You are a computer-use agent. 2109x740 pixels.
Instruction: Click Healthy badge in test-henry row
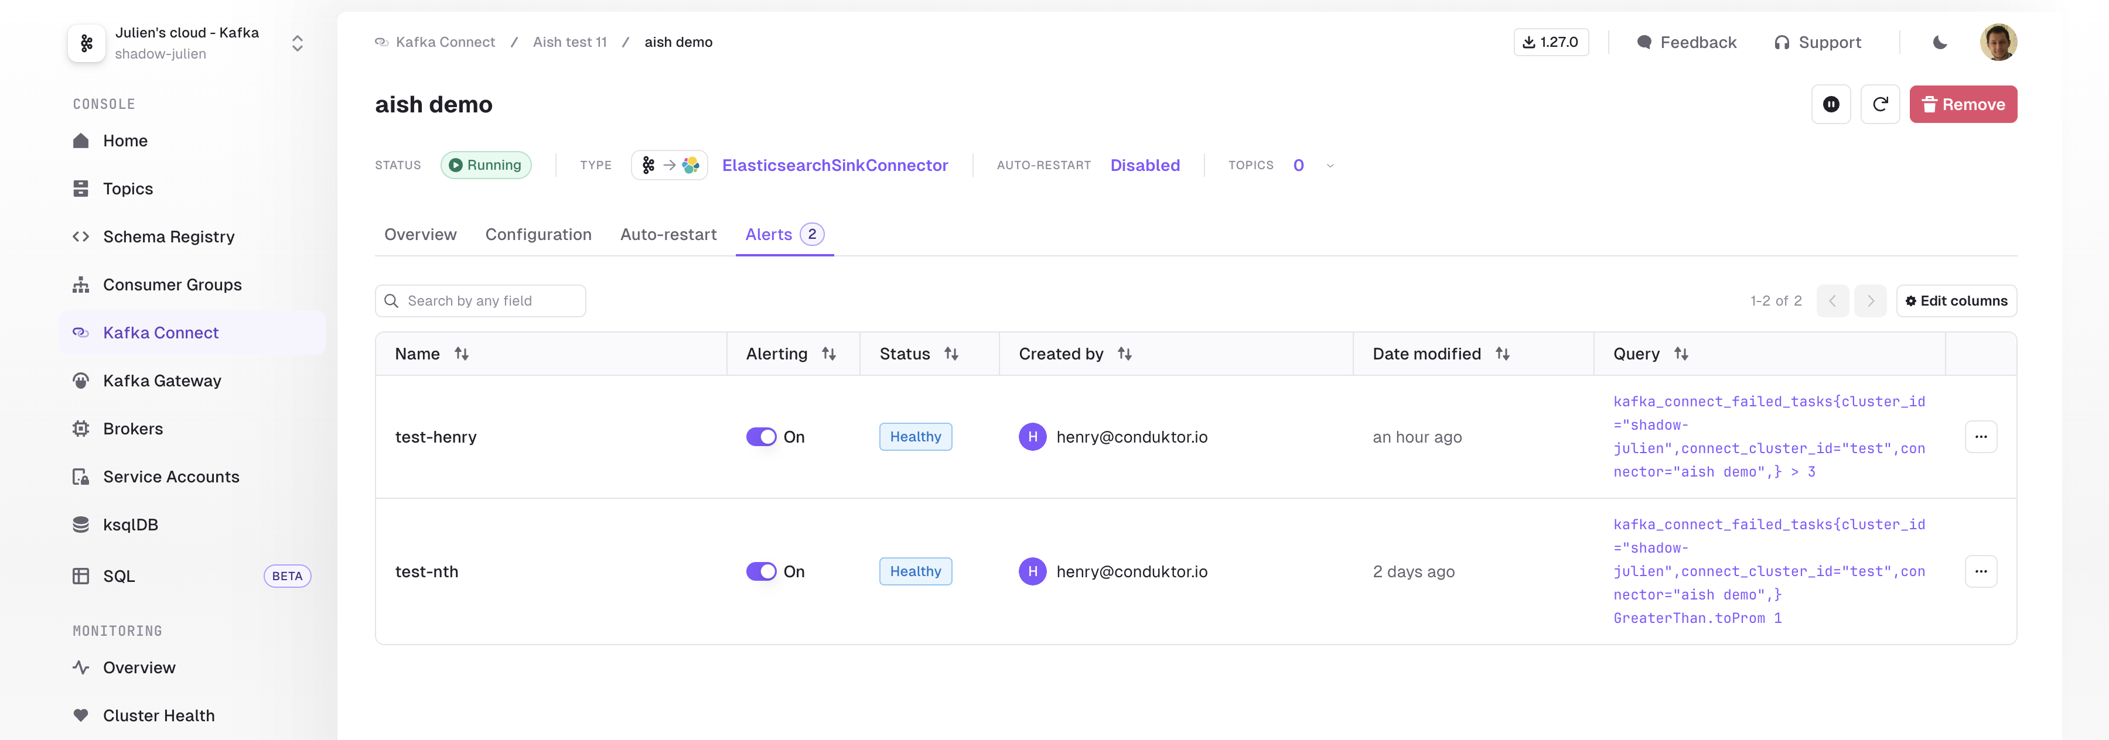[x=915, y=437]
